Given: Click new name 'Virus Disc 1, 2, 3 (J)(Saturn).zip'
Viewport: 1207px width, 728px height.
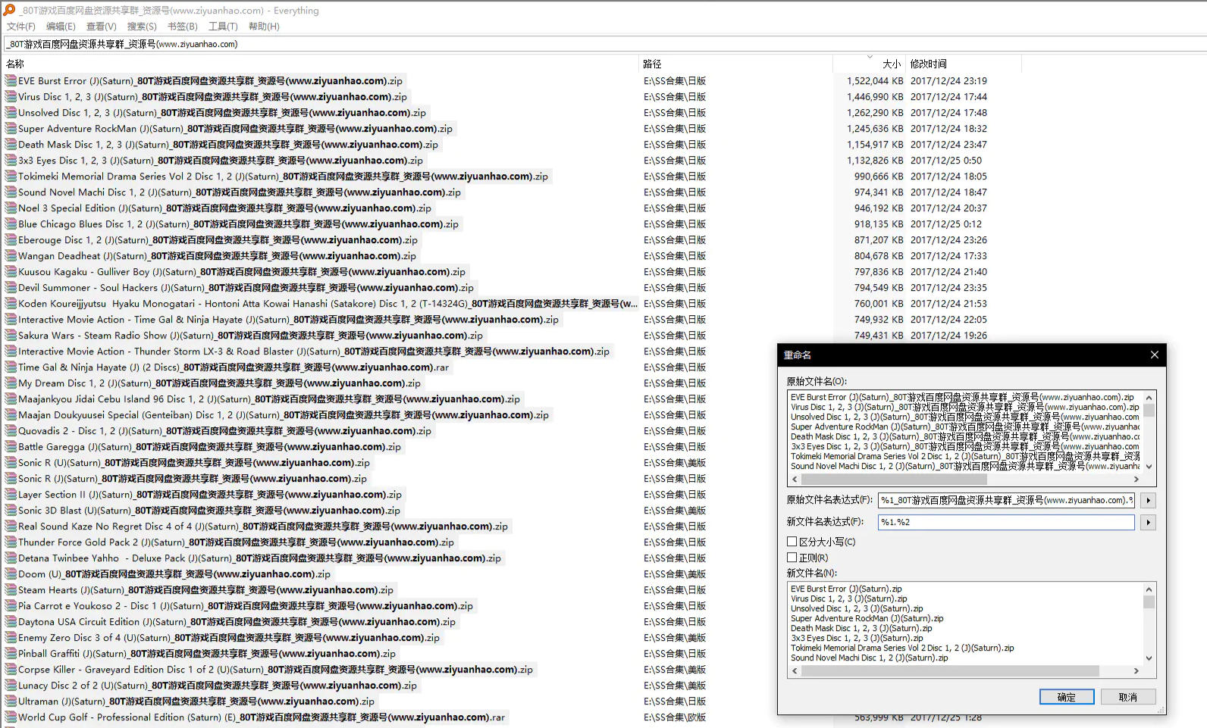Looking at the screenshot, I should [x=848, y=598].
